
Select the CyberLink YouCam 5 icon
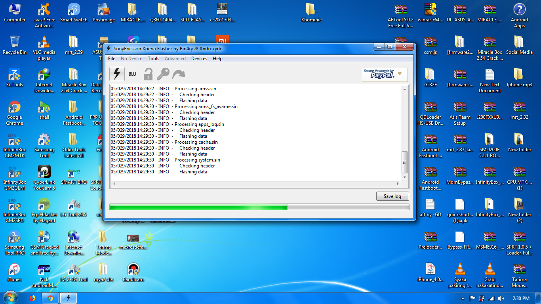coord(44,178)
